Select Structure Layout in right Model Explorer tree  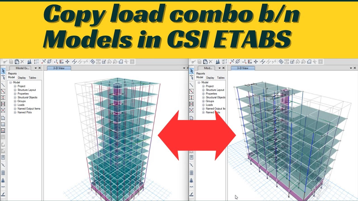click(215, 90)
